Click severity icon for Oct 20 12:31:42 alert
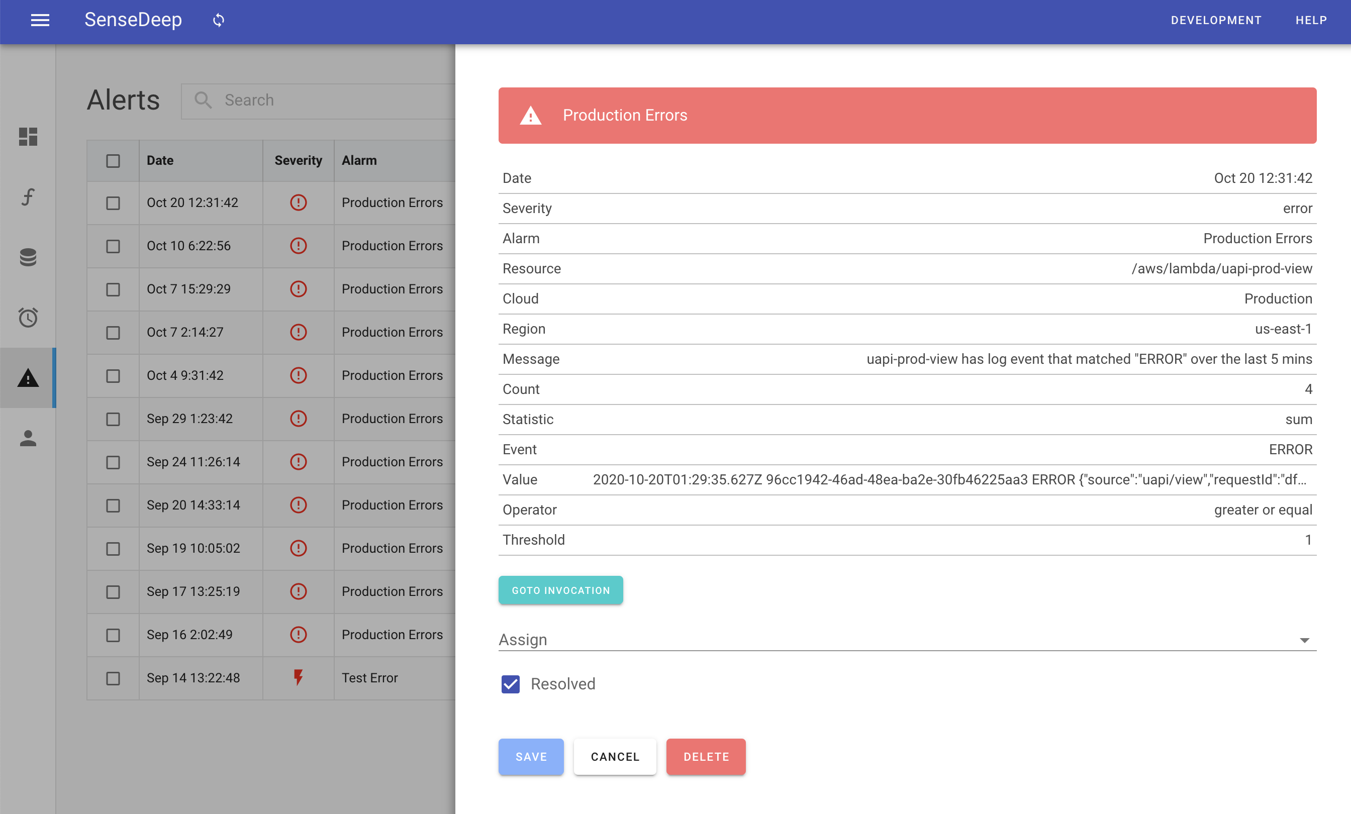 [x=298, y=203]
